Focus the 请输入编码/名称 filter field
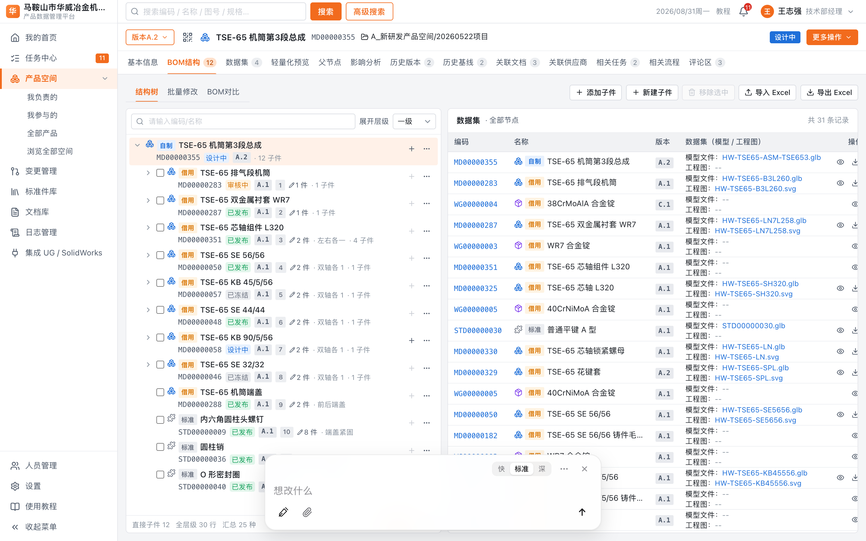This screenshot has width=866, height=541. pyautogui.click(x=243, y=121)
